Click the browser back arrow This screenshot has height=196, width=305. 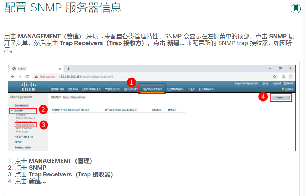tap(13, 76)
